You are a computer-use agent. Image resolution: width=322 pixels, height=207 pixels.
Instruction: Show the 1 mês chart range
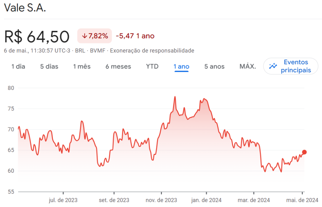pyautogui.click(x=82, y=67)
